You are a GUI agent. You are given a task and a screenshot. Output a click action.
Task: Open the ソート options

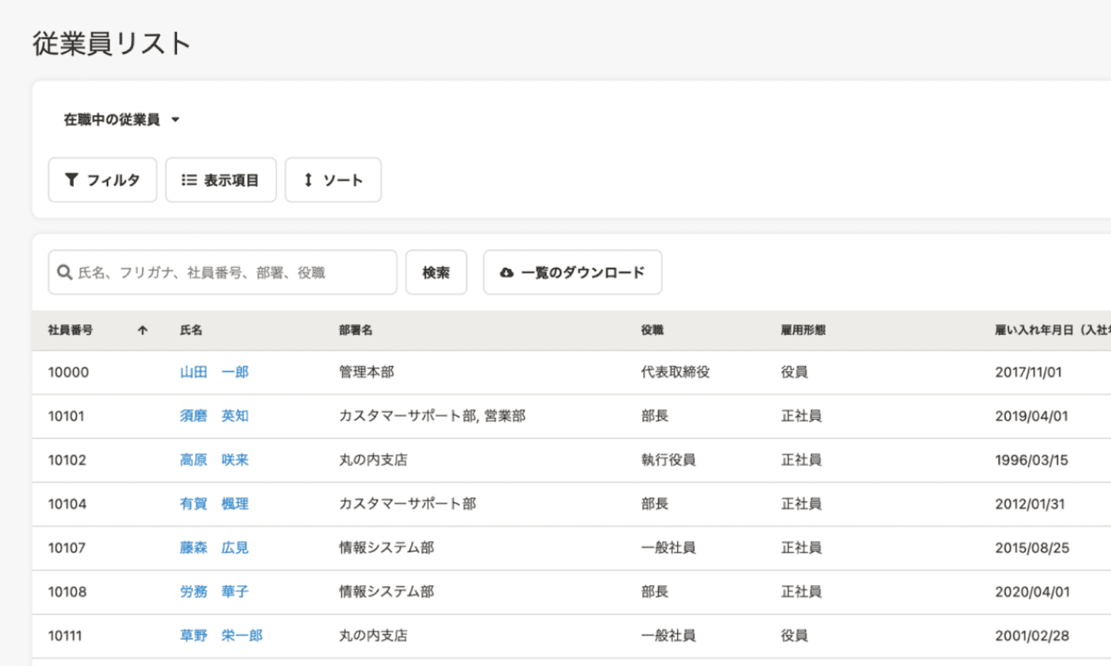(x=333, y=180)
